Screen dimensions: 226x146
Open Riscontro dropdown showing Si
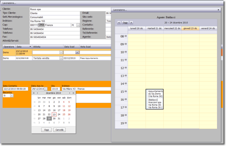[12, 95]
